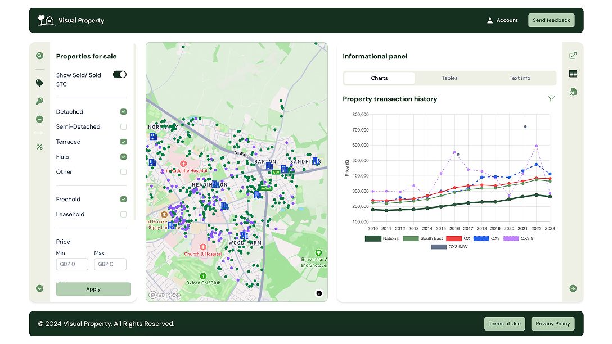
Task: Click the percent icon in left sidebar
Action: (x=39, y=147)
